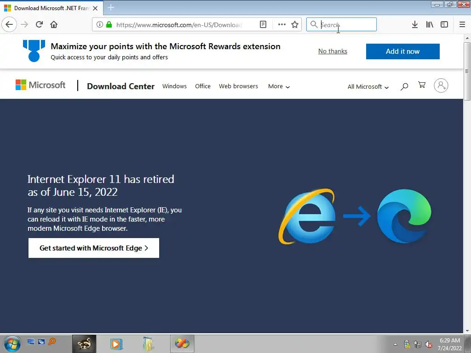Viewport: 471px width, 353px height.
Task: Open Microsoft site search magnifier
Action: (404, 86)
